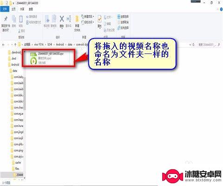Select Copy path (复制路径) in ribbon
This screenshot has height=186, width=223.
coord(32,16)
